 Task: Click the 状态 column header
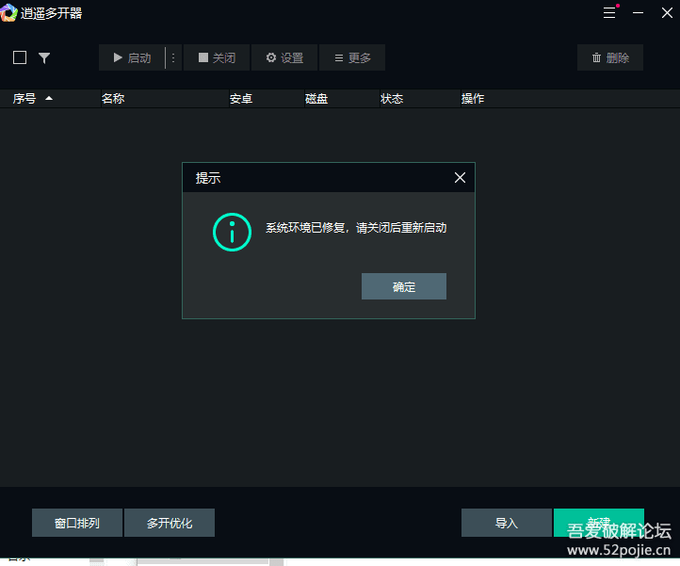click(x=392, y=98)
